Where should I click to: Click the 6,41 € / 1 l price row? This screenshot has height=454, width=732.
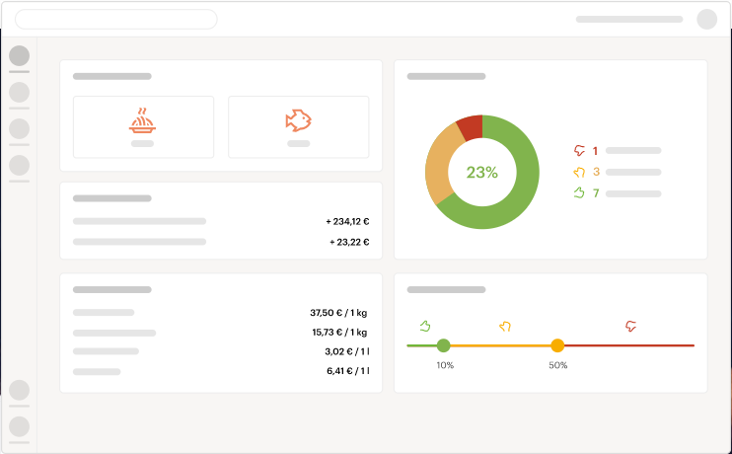[221, 371]
